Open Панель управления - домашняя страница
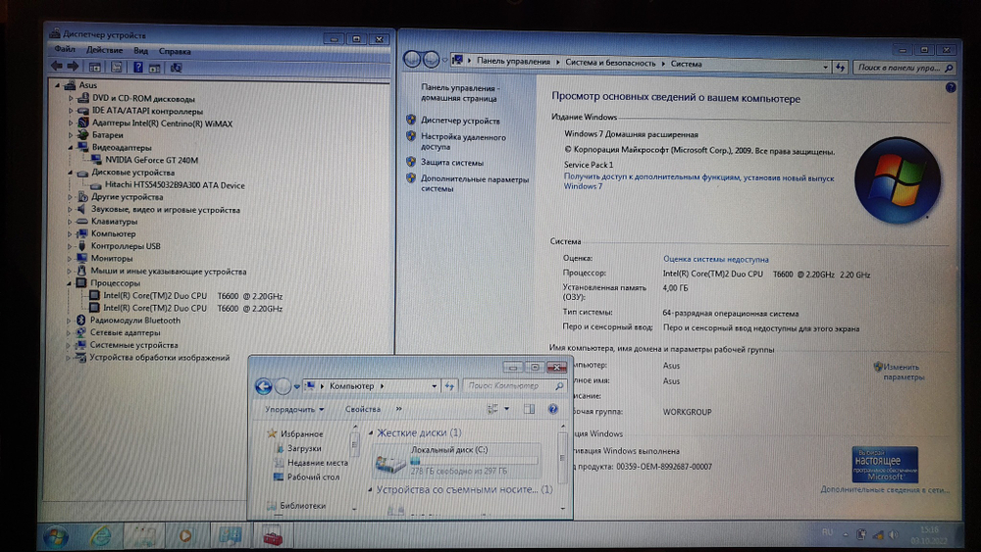Image resolution: width=981 pixels, height=552 pixels. (x=460, y=93)
